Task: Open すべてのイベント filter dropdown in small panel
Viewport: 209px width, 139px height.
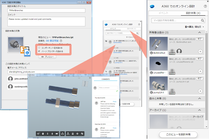Action: (x=132, y=37)
